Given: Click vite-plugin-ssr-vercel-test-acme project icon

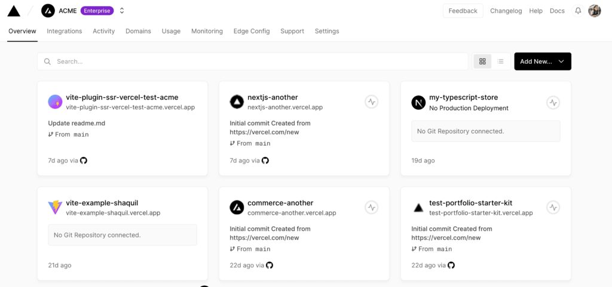Looking at the screenshot, I should pos(55,102).
